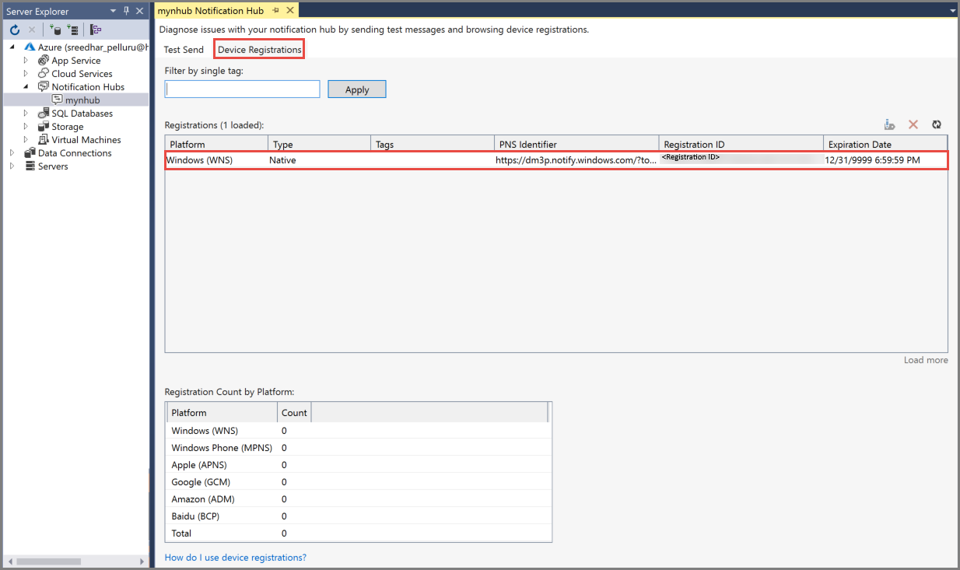Refresh the device registrations list
The height and width of the screenshot is (570, 960).
click(937, 124)
